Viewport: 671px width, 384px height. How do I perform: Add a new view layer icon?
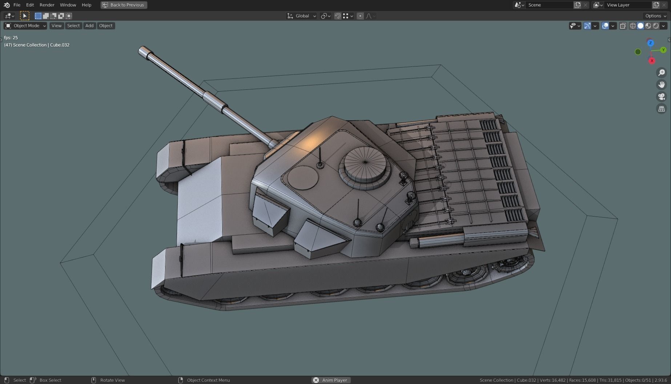(x=656, y=5)
